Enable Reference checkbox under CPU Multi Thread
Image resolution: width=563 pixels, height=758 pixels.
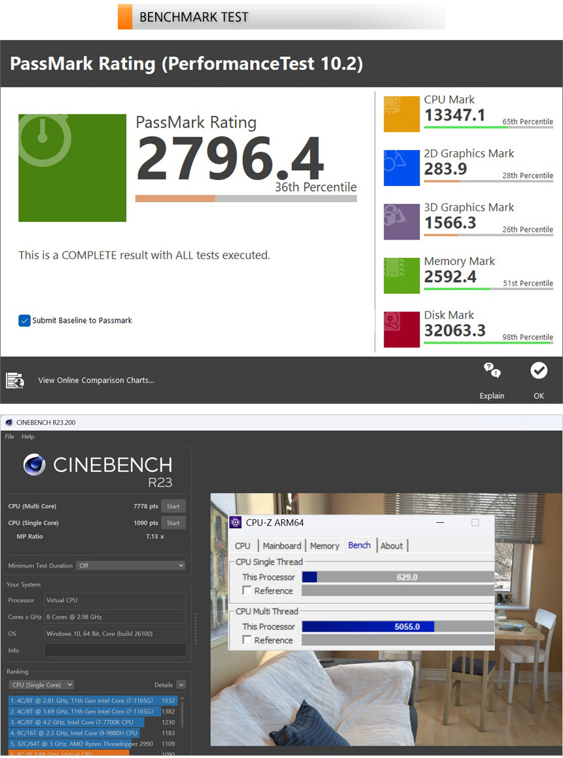click(x=247, y=640)
